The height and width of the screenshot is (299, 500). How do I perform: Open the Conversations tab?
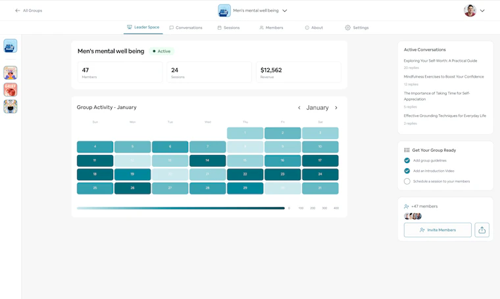click(186, 28)
